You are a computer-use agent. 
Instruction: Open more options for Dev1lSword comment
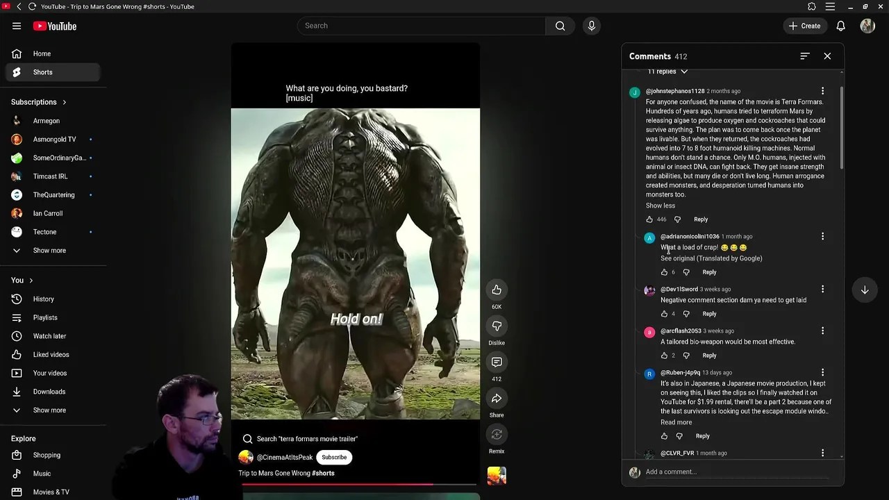click(x=822, y=289)
